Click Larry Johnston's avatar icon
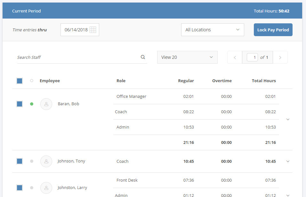The width and height of the screenshot is (306, 197). click(x=46, y=188)
